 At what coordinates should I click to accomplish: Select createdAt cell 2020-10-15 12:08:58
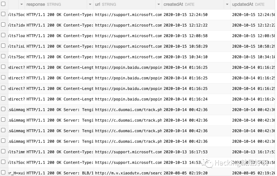point(185,36)
